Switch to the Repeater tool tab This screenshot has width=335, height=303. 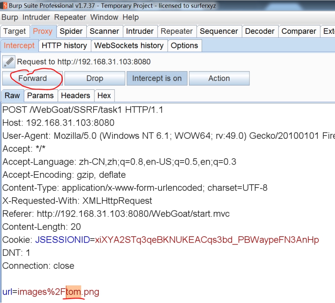[x=177, y=31]
